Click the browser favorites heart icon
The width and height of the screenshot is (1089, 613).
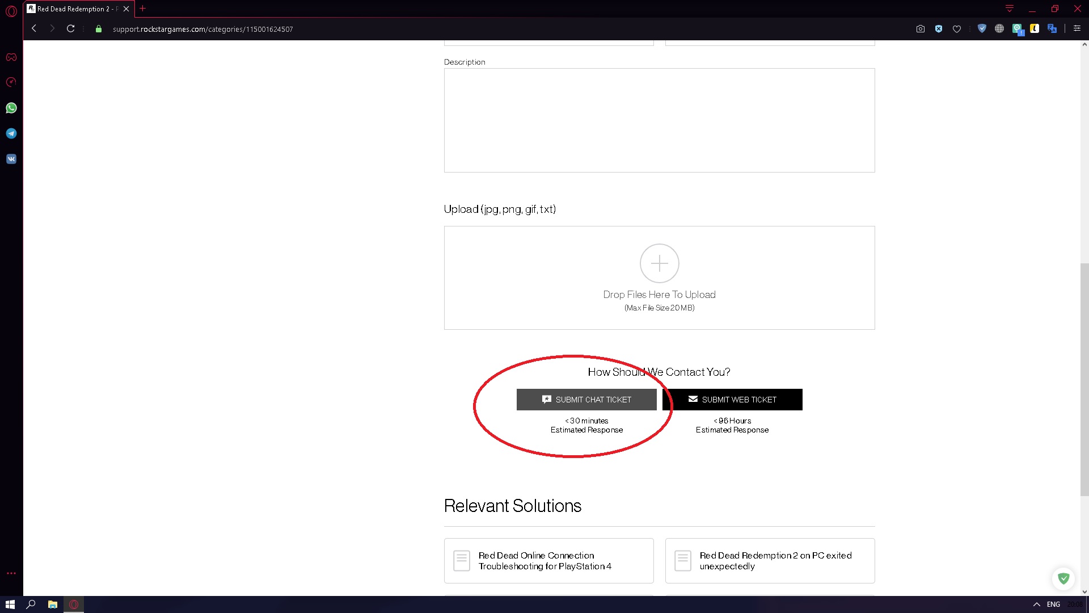coord(957,29)
